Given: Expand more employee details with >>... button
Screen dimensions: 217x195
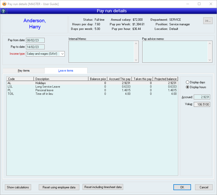Looking at the screenshot, I should click(208, 21).
